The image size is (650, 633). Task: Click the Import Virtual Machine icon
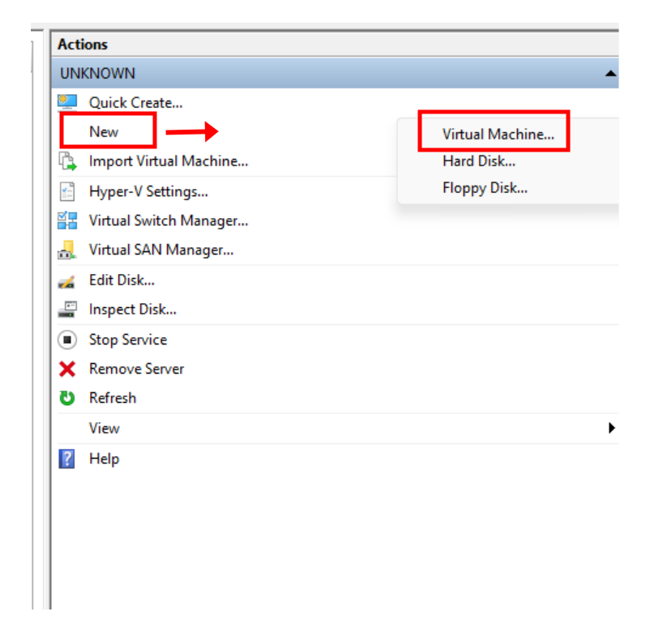point(67,161)
